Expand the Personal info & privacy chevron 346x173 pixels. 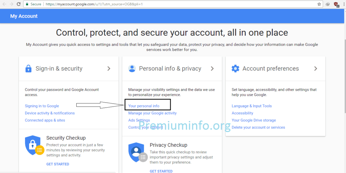coord(212,68)
